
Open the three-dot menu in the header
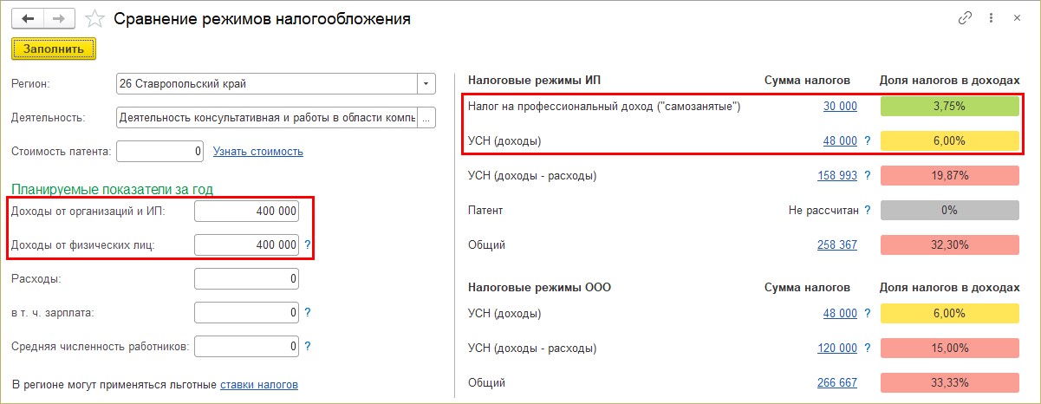tap(992, 18)
